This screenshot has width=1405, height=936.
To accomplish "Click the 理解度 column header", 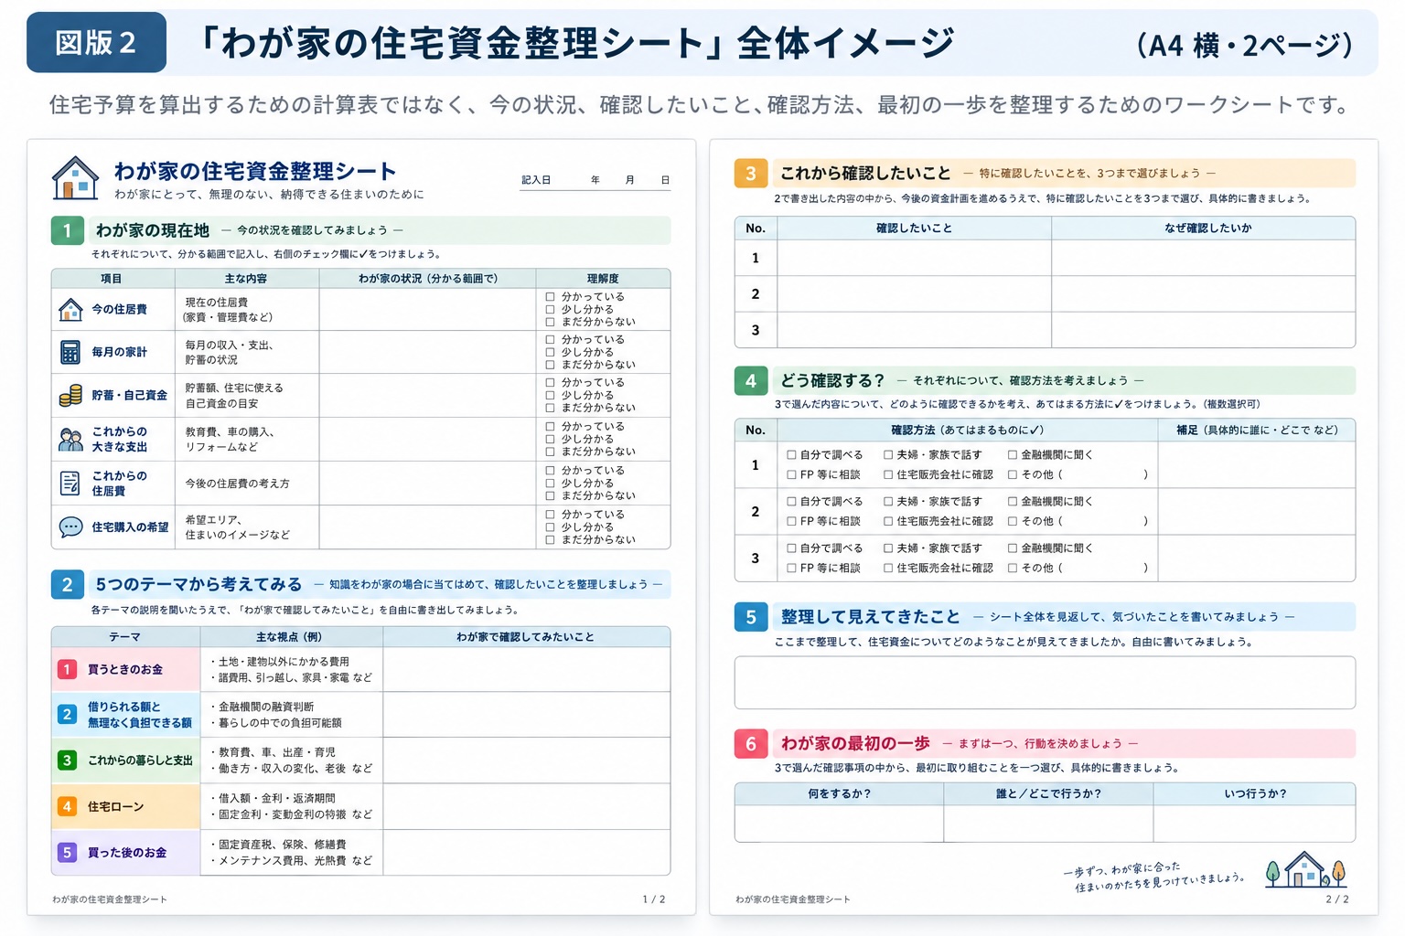I will tap(603, 278).
